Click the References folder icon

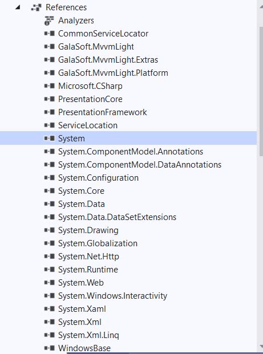tap(36, 7)
